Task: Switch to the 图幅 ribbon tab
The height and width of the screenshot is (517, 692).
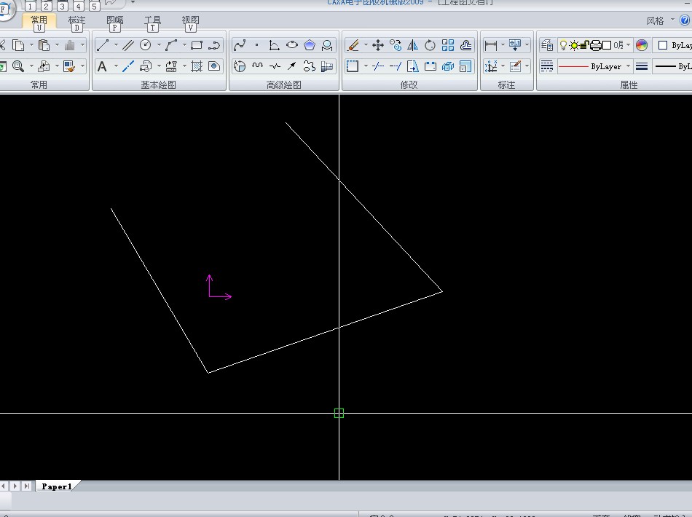Action: [115, 20]
